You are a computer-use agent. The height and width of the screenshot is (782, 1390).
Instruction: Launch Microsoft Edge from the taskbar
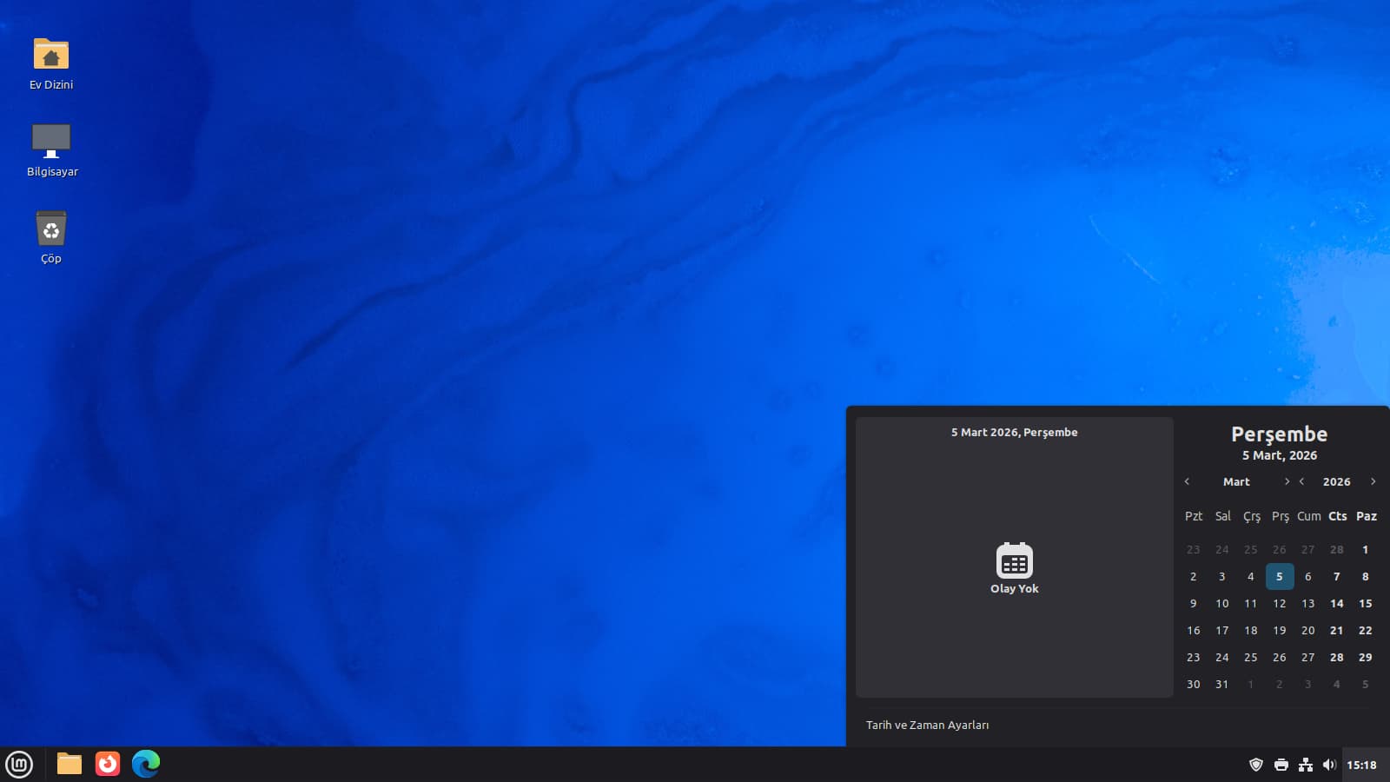[146, 764]
